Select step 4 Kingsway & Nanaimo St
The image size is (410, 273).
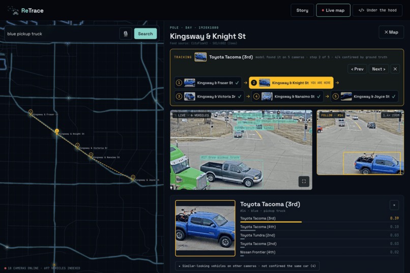coord(287,97)
